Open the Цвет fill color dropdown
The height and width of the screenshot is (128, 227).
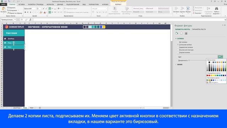tap(220, 57)
